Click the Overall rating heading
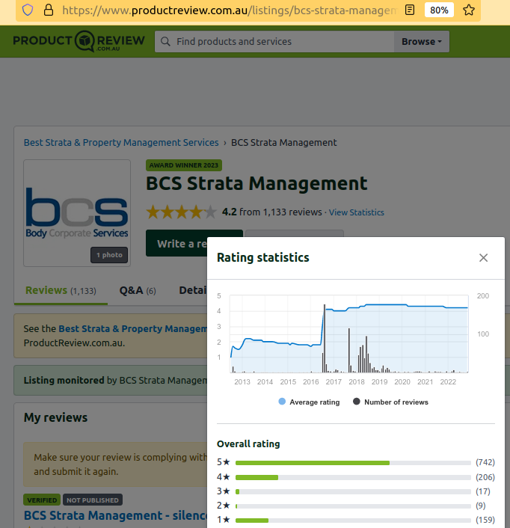The width and height of the screenshot is (510, 528). click(x=248, y=443)
